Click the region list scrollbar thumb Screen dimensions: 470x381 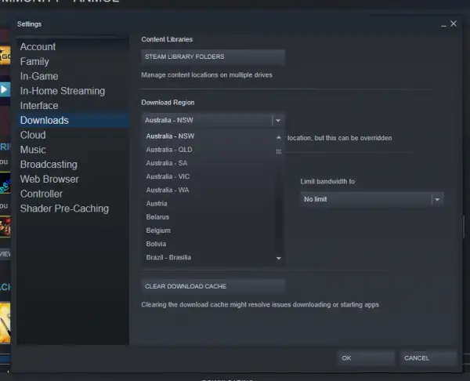(x=279, y=151)
